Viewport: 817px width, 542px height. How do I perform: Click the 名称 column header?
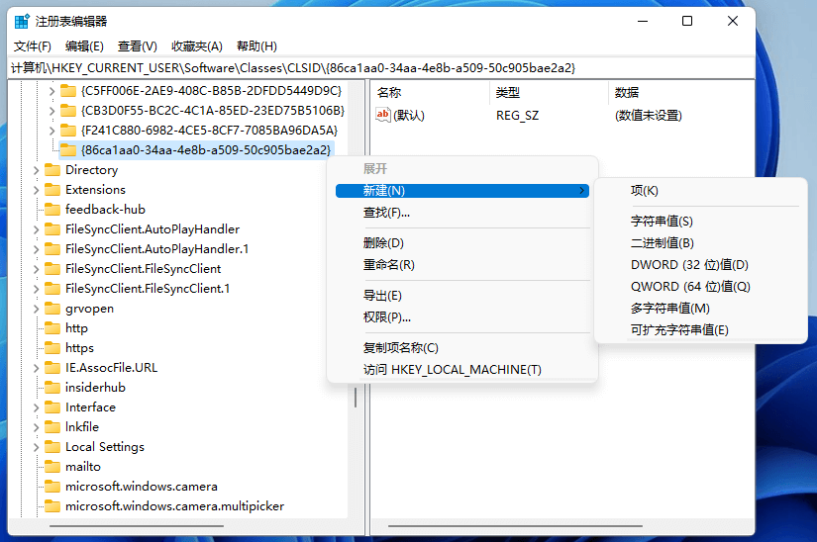click(389, 92)
